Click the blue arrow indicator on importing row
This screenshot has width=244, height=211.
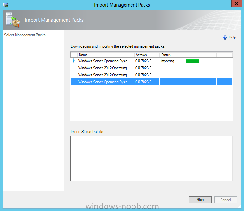click(74, 61)
